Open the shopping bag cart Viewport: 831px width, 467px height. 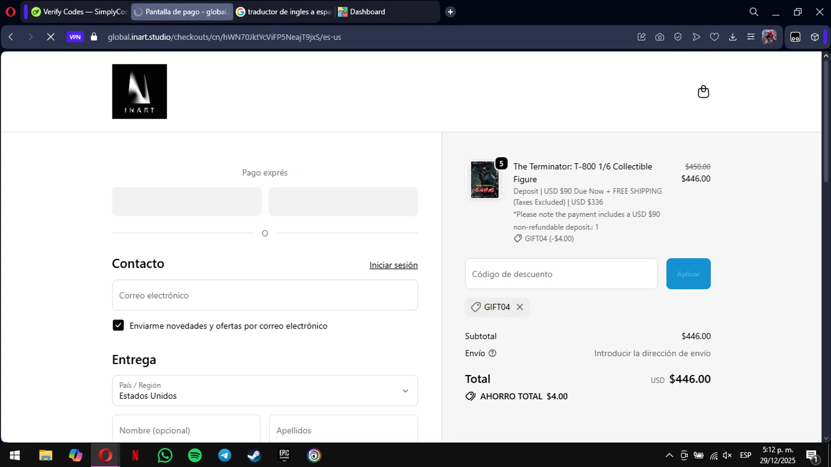point(704,91)
